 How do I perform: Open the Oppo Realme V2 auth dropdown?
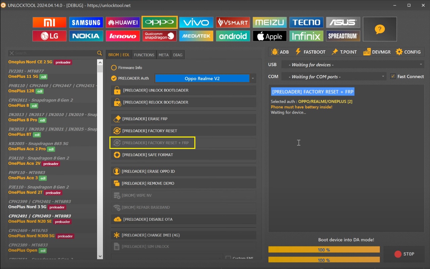[x=205, y=78]
